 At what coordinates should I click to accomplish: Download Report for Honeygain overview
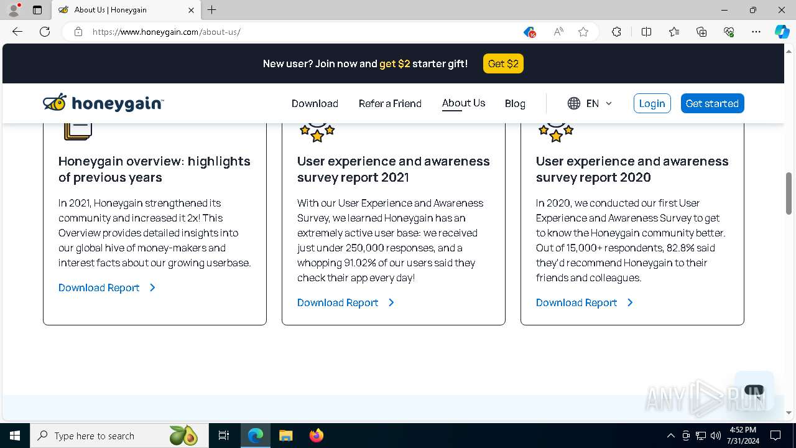click(106, 287)
